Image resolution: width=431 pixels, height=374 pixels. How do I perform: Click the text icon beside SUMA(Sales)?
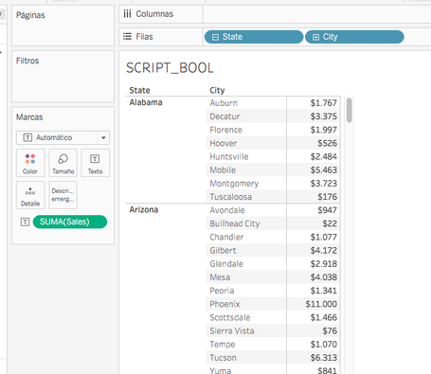[x=25, y=222]
